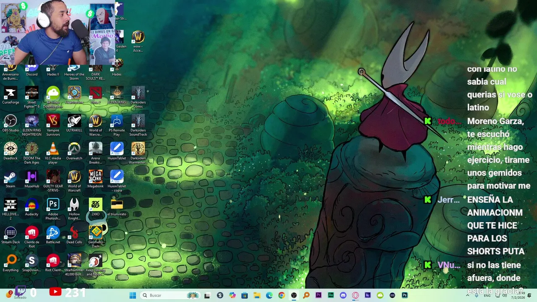
Task: Select the Dead Cells desktop icon
Action: [74, 236]
